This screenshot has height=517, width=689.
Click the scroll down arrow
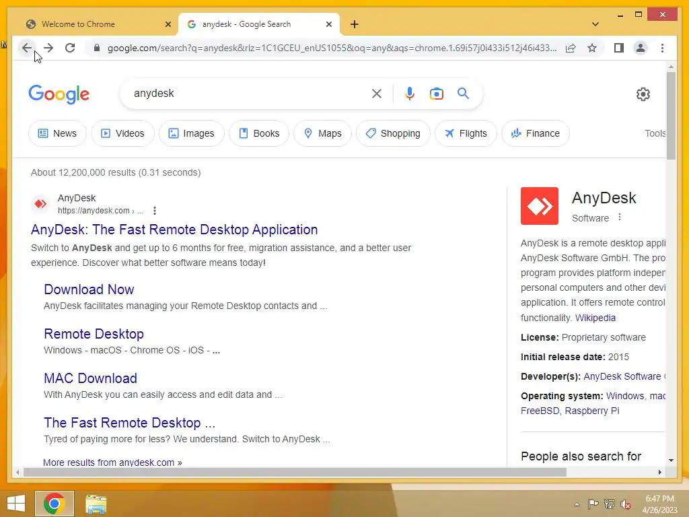click(x=671, y=460)
